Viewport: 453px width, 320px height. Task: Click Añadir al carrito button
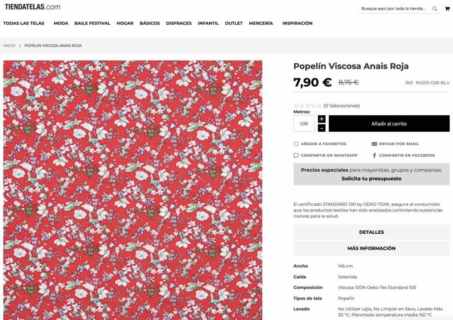(x=389, y=123)
